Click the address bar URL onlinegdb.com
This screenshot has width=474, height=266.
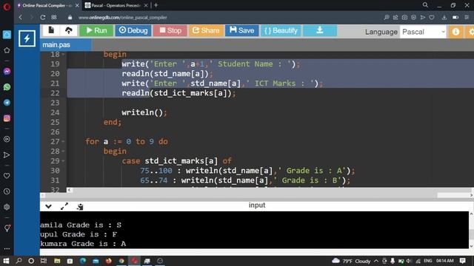[x=123, y=18]
